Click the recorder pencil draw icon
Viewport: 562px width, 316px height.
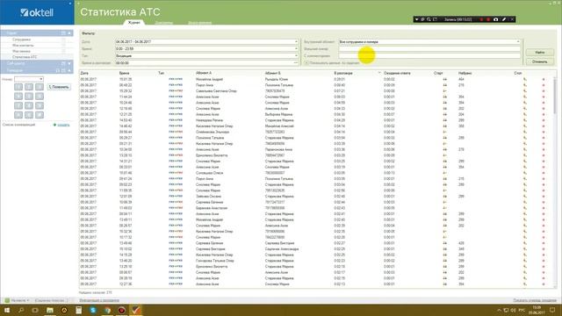[504, 19]
